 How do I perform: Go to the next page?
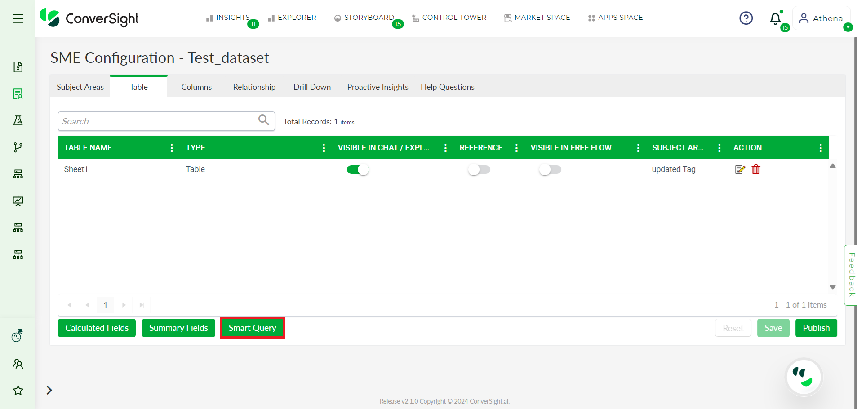tap(124, 305)
